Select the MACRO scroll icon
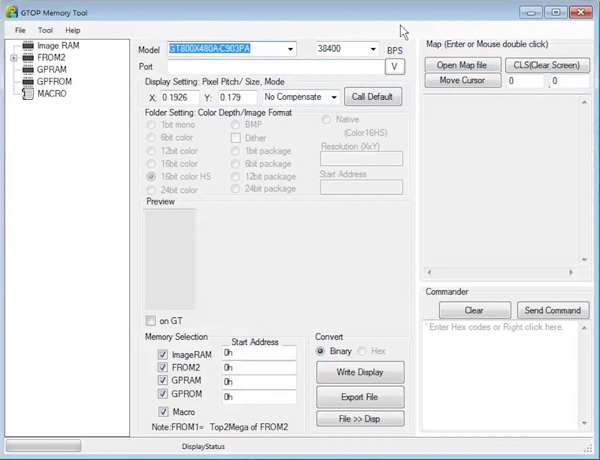 point(28,94)
